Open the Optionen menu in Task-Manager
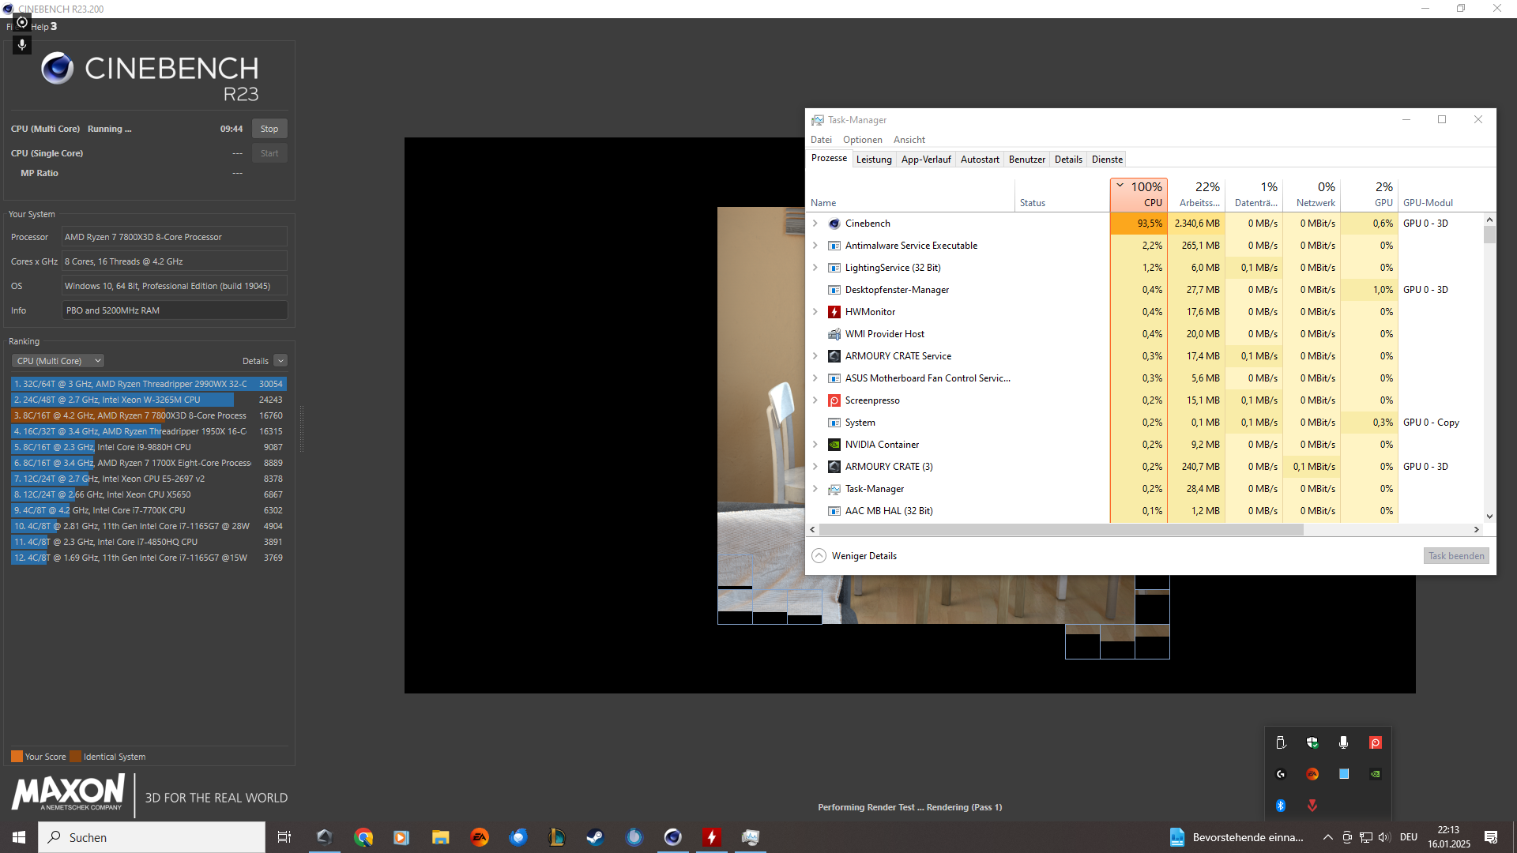The image size is (1517, 853). pos(862,140)
